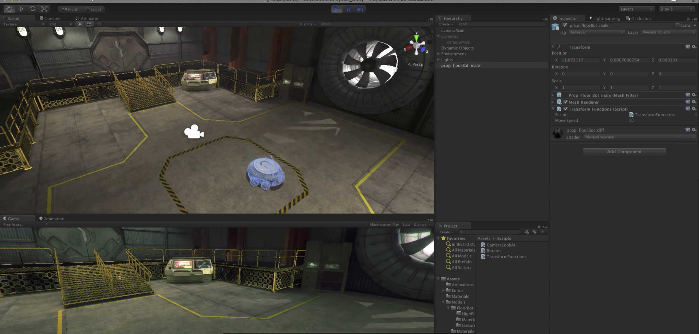The image size is (699, 334).
Task: Click Add Component button in Inspector
Action: point(624,151)
